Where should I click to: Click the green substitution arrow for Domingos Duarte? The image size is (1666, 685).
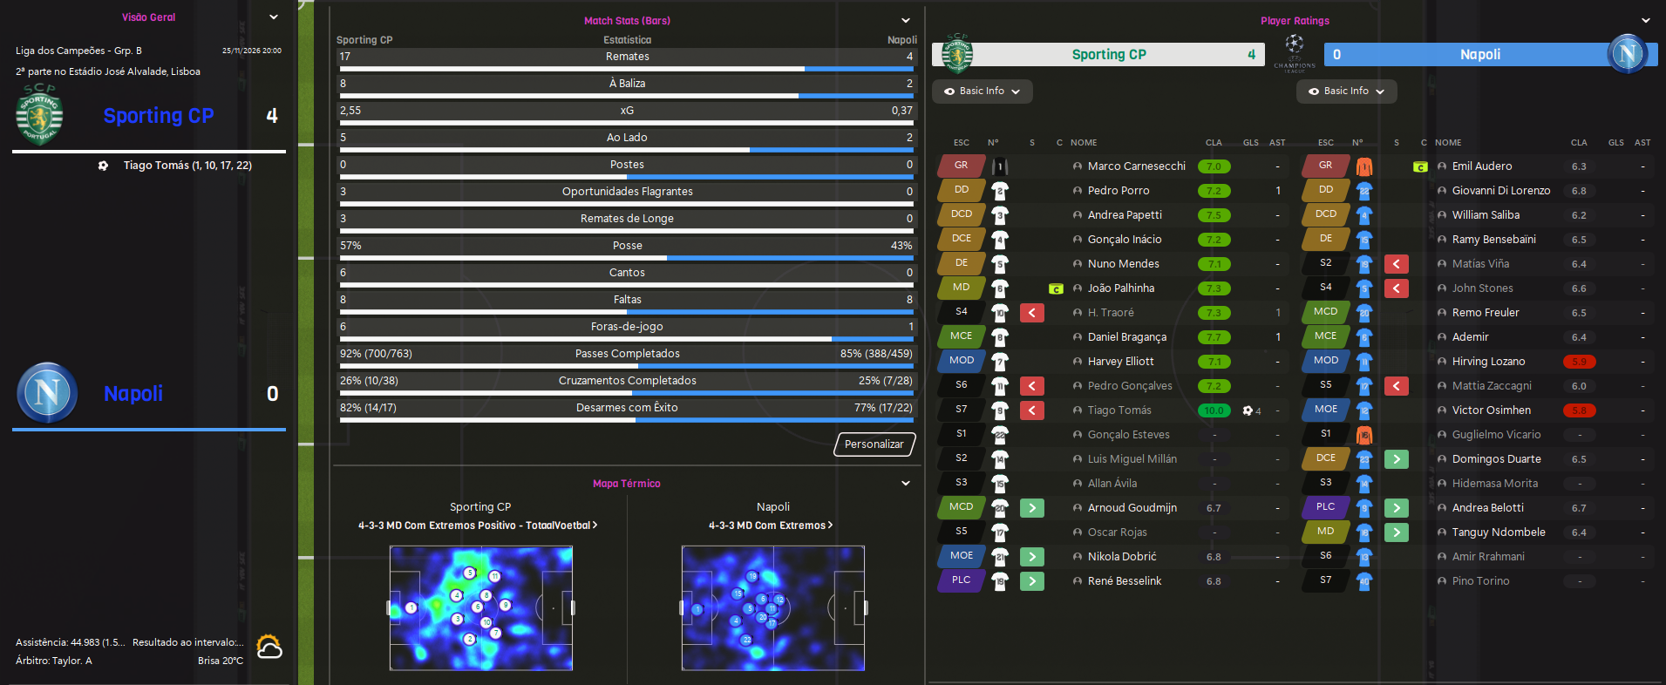(1397, 458)
